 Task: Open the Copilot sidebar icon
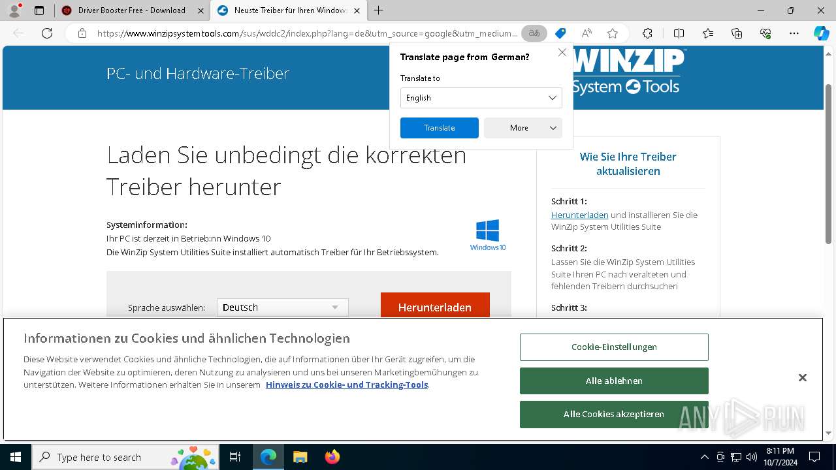(822, 33)
